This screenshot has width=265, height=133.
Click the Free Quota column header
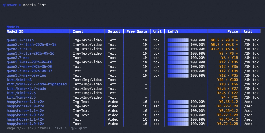pyautogui.click(x=137, y=31)
